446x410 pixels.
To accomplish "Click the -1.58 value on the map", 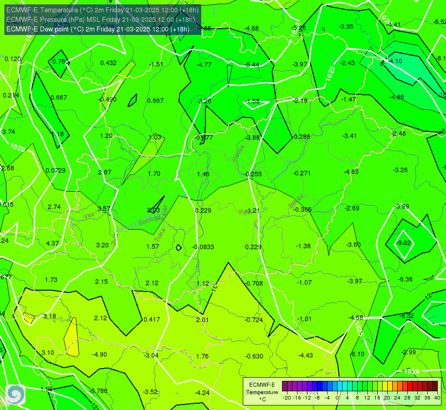I will (252, 101).
